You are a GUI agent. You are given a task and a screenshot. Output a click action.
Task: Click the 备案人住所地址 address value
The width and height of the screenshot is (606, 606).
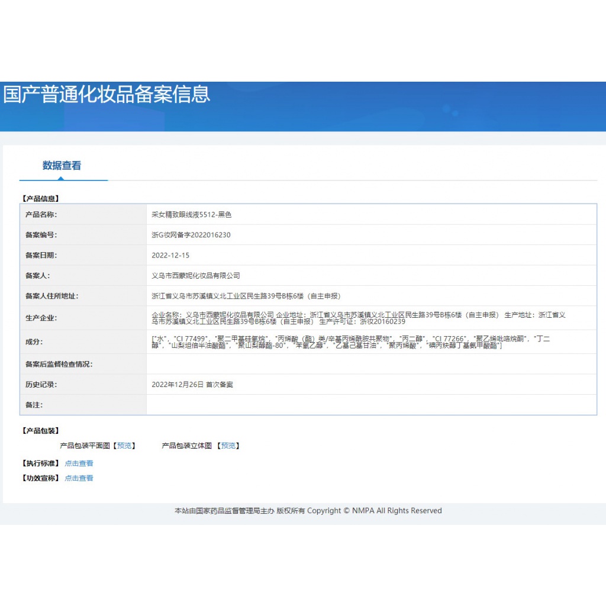pos(246,296)
